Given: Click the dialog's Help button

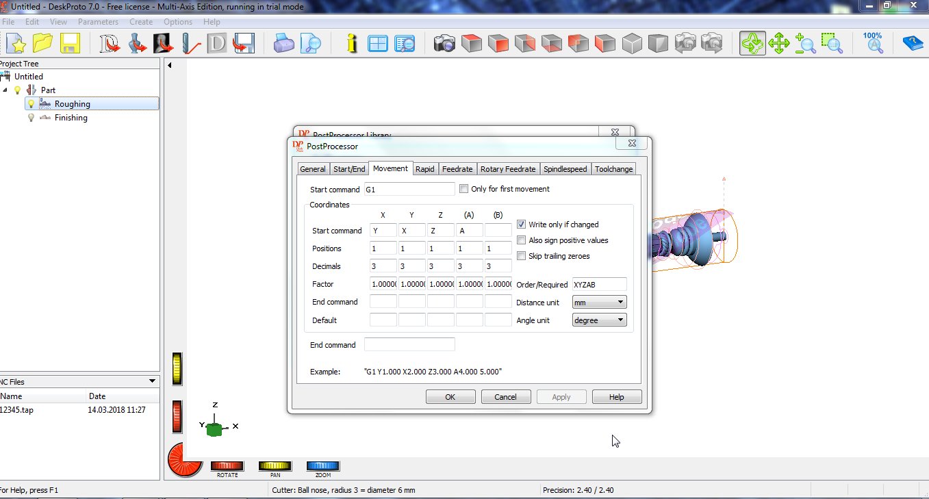Looking at the screenshot, I should click(617, 397).
